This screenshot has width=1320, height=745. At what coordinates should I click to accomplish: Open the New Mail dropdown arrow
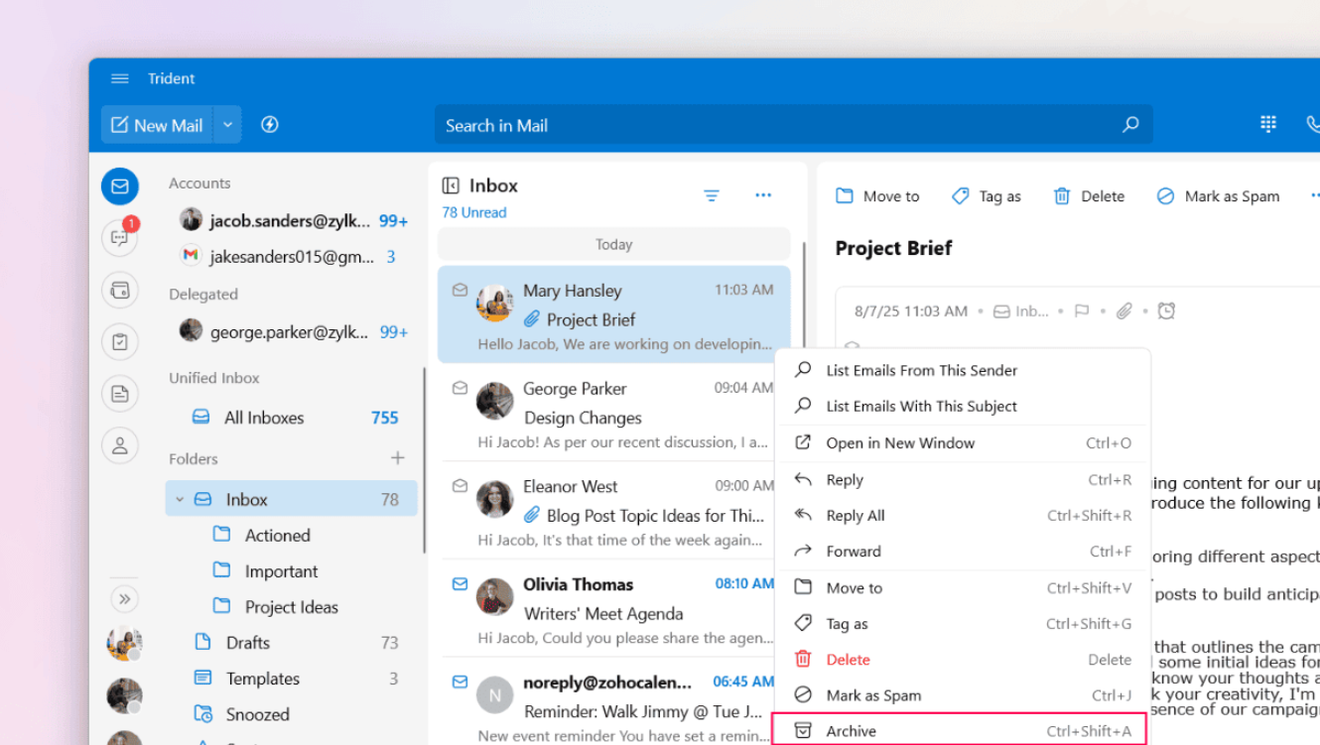(227, 125)
